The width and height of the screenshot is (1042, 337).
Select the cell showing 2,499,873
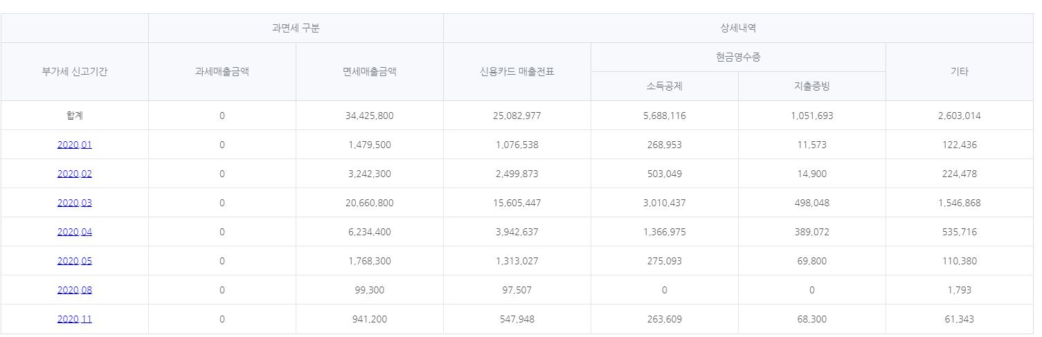tap(516, 174)
